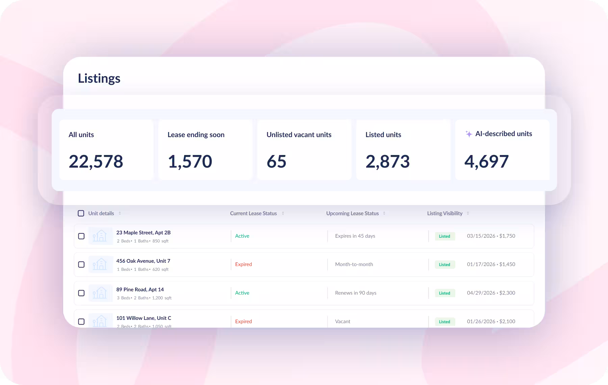Check the box for 23 Maple Street, Apt 2B
The height and width of the screenshot is (385, 608).
point(81,236)
